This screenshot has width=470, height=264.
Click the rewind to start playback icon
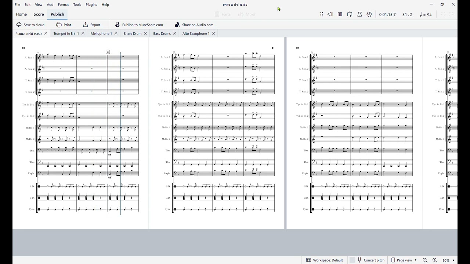pos(330,14)
